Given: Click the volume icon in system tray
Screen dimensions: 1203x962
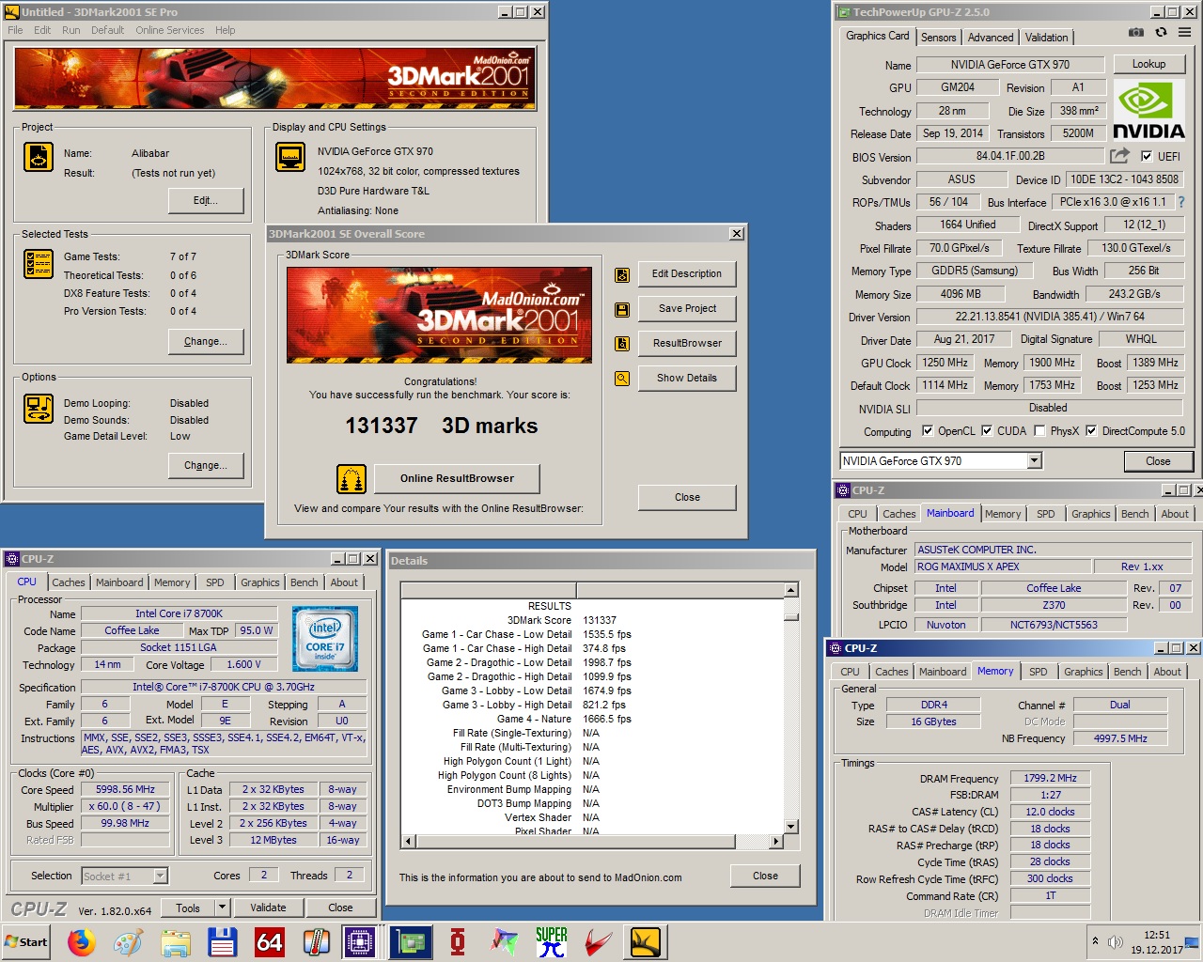Looking at the screenshot, I should click(1116, 941).
